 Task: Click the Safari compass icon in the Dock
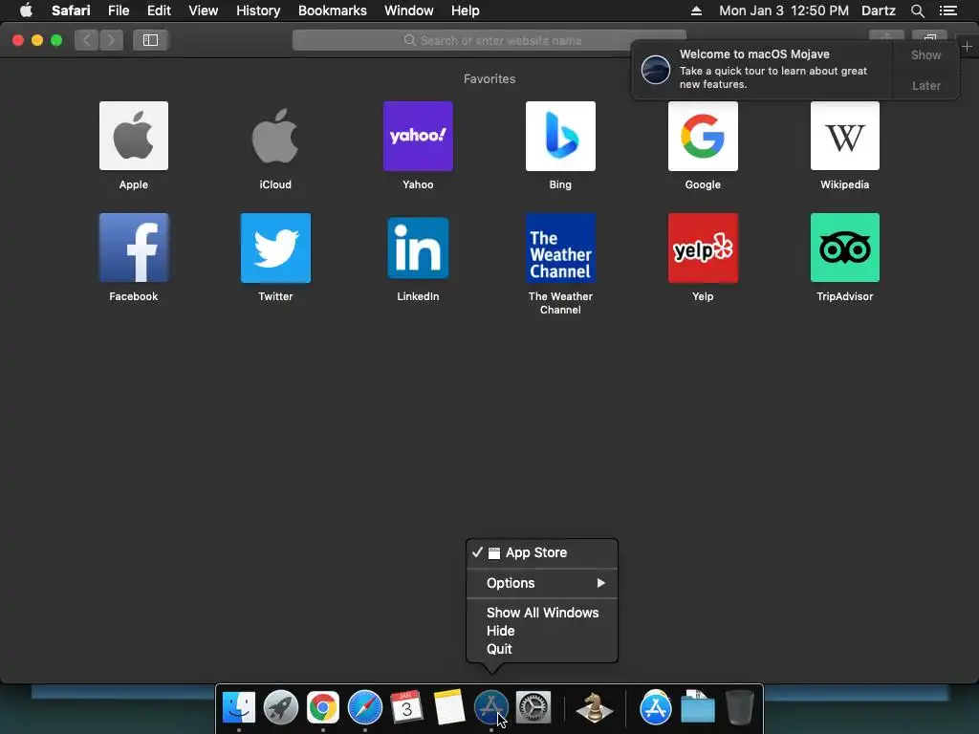[x=364, y=707]
